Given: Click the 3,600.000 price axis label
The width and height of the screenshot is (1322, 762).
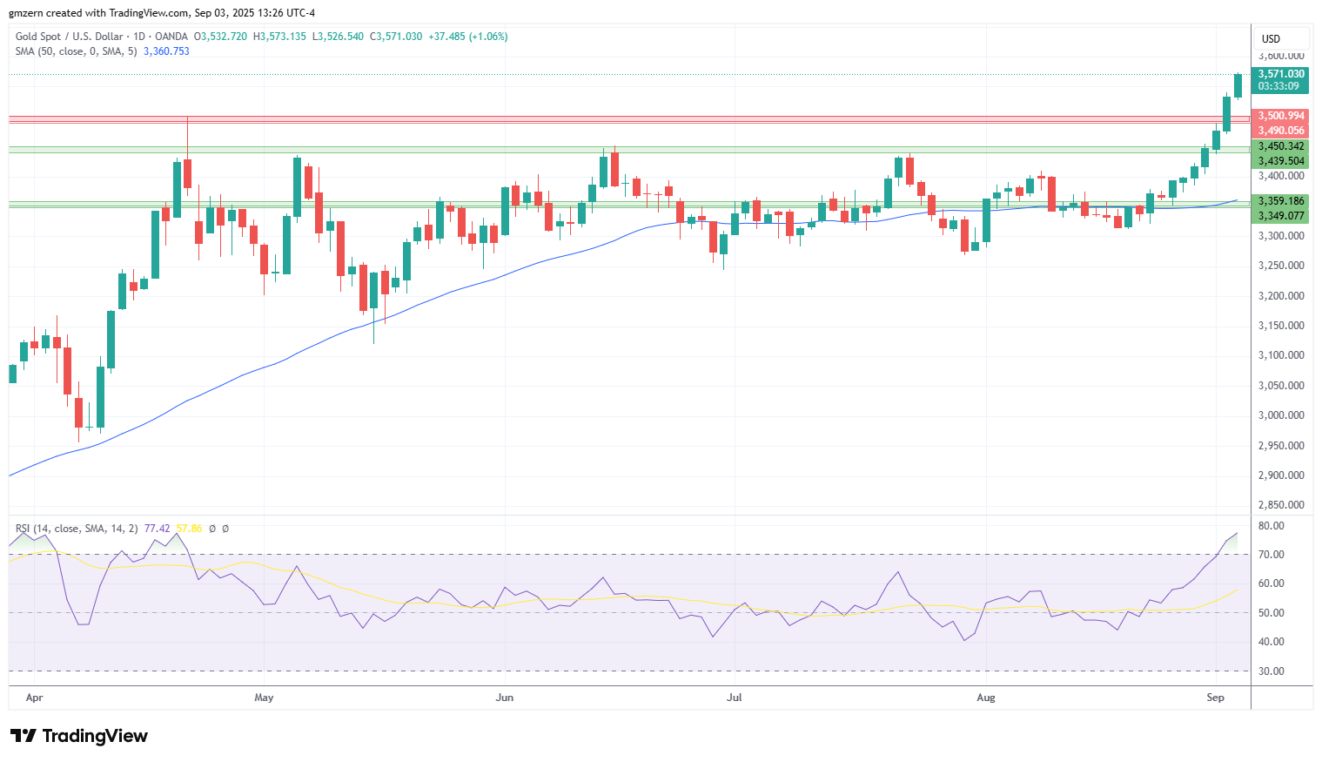Looking at the screenshot, I should (1281, 57).
